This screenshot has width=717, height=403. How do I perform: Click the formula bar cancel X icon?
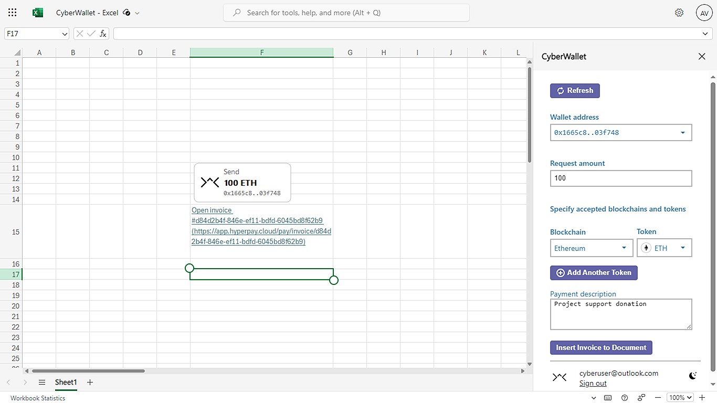click(80, 34)
